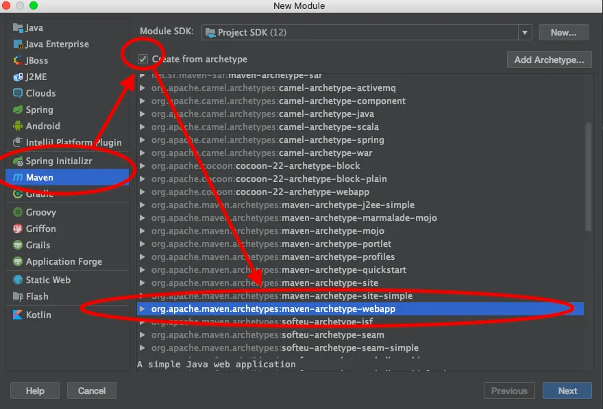Select Android module type
This screenshot has height=409, width=603.
[67, 126]
